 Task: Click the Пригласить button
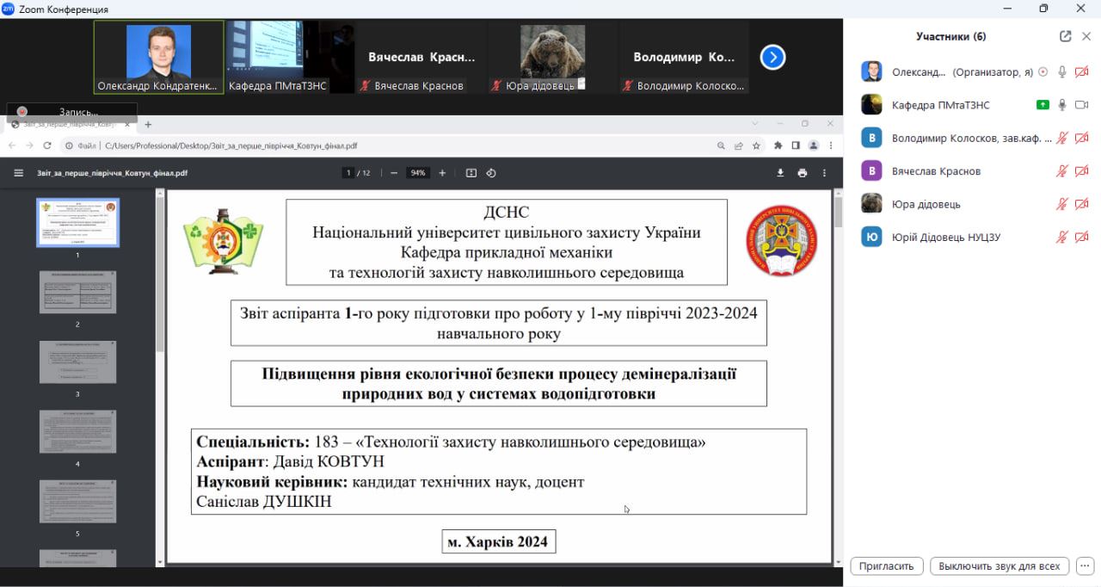886,566
